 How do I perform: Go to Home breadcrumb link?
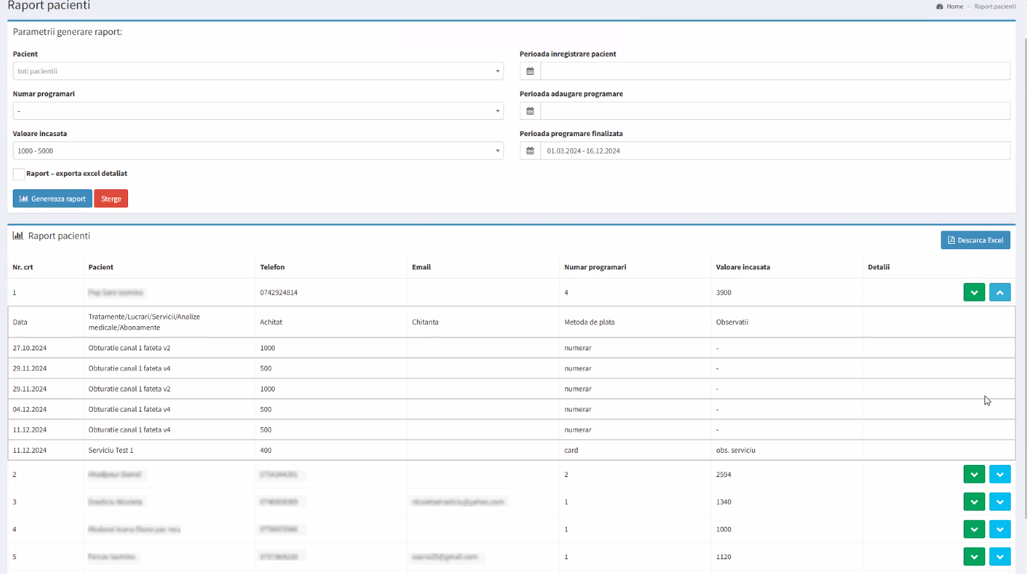(x=954, y=7)
